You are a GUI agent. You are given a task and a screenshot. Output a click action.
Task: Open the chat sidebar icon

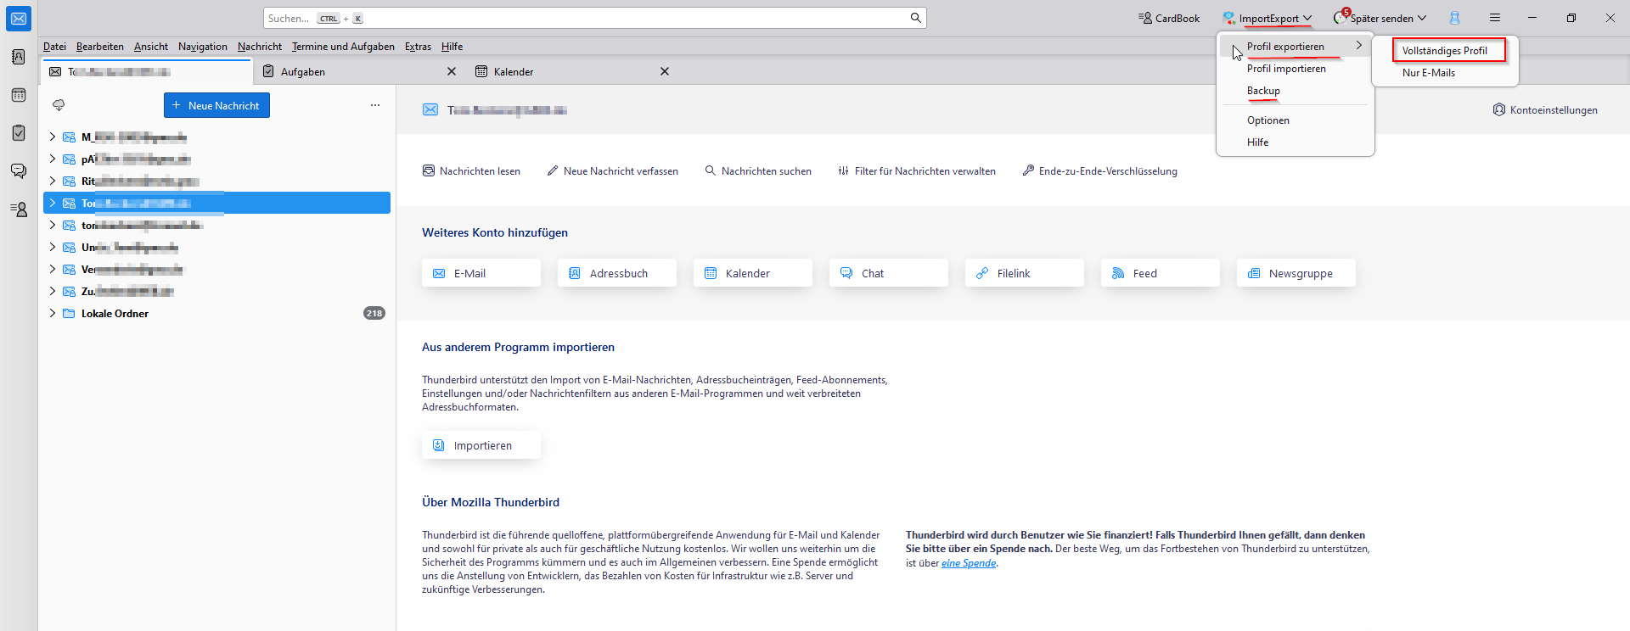(x=19, y=170)
